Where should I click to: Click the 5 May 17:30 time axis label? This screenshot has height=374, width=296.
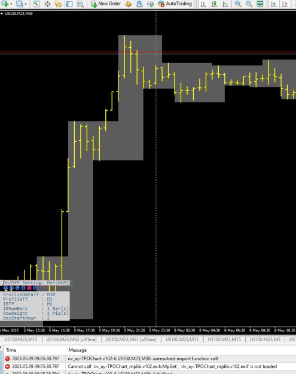pos(84,330)
